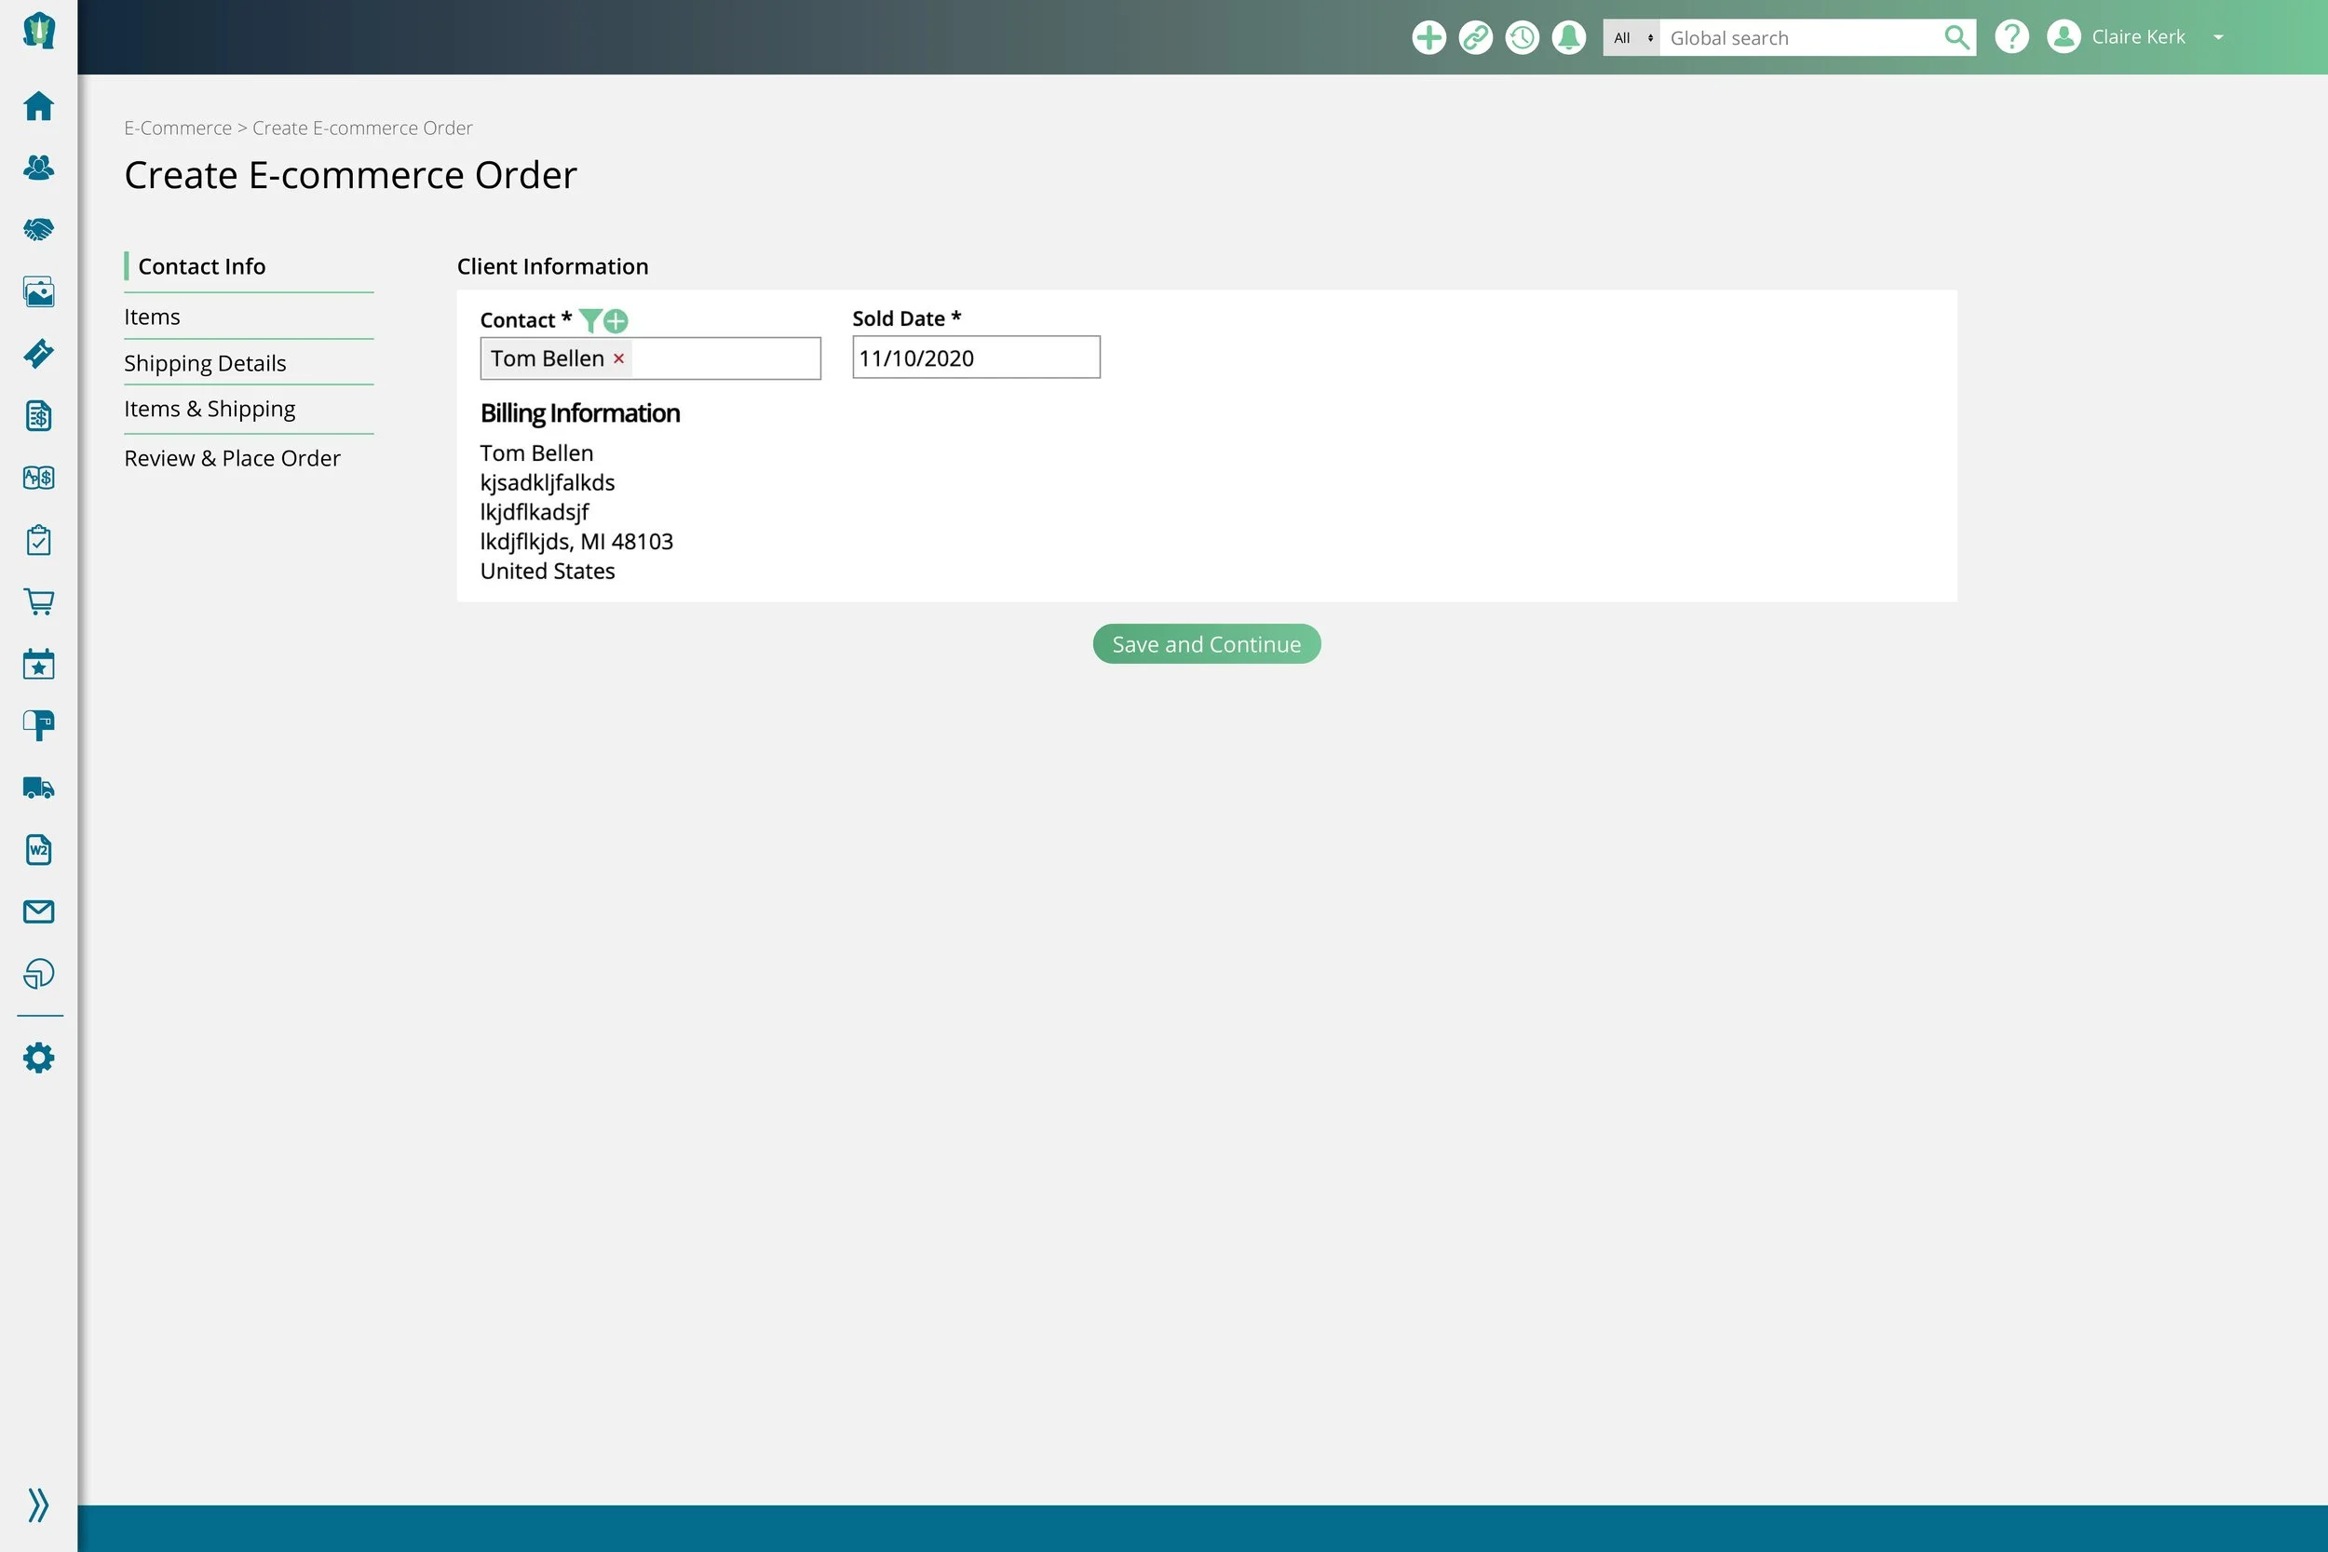Open the settings gear in sidebar
2328x1552 pixels.
coord(38,1058)
